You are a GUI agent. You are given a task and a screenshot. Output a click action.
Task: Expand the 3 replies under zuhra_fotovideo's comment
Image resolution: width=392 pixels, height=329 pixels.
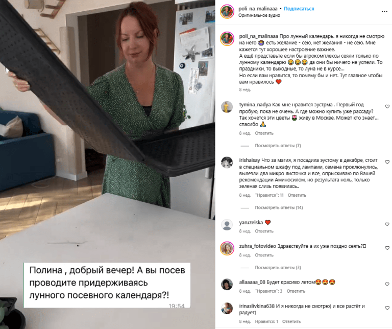(x=278, y=268)
